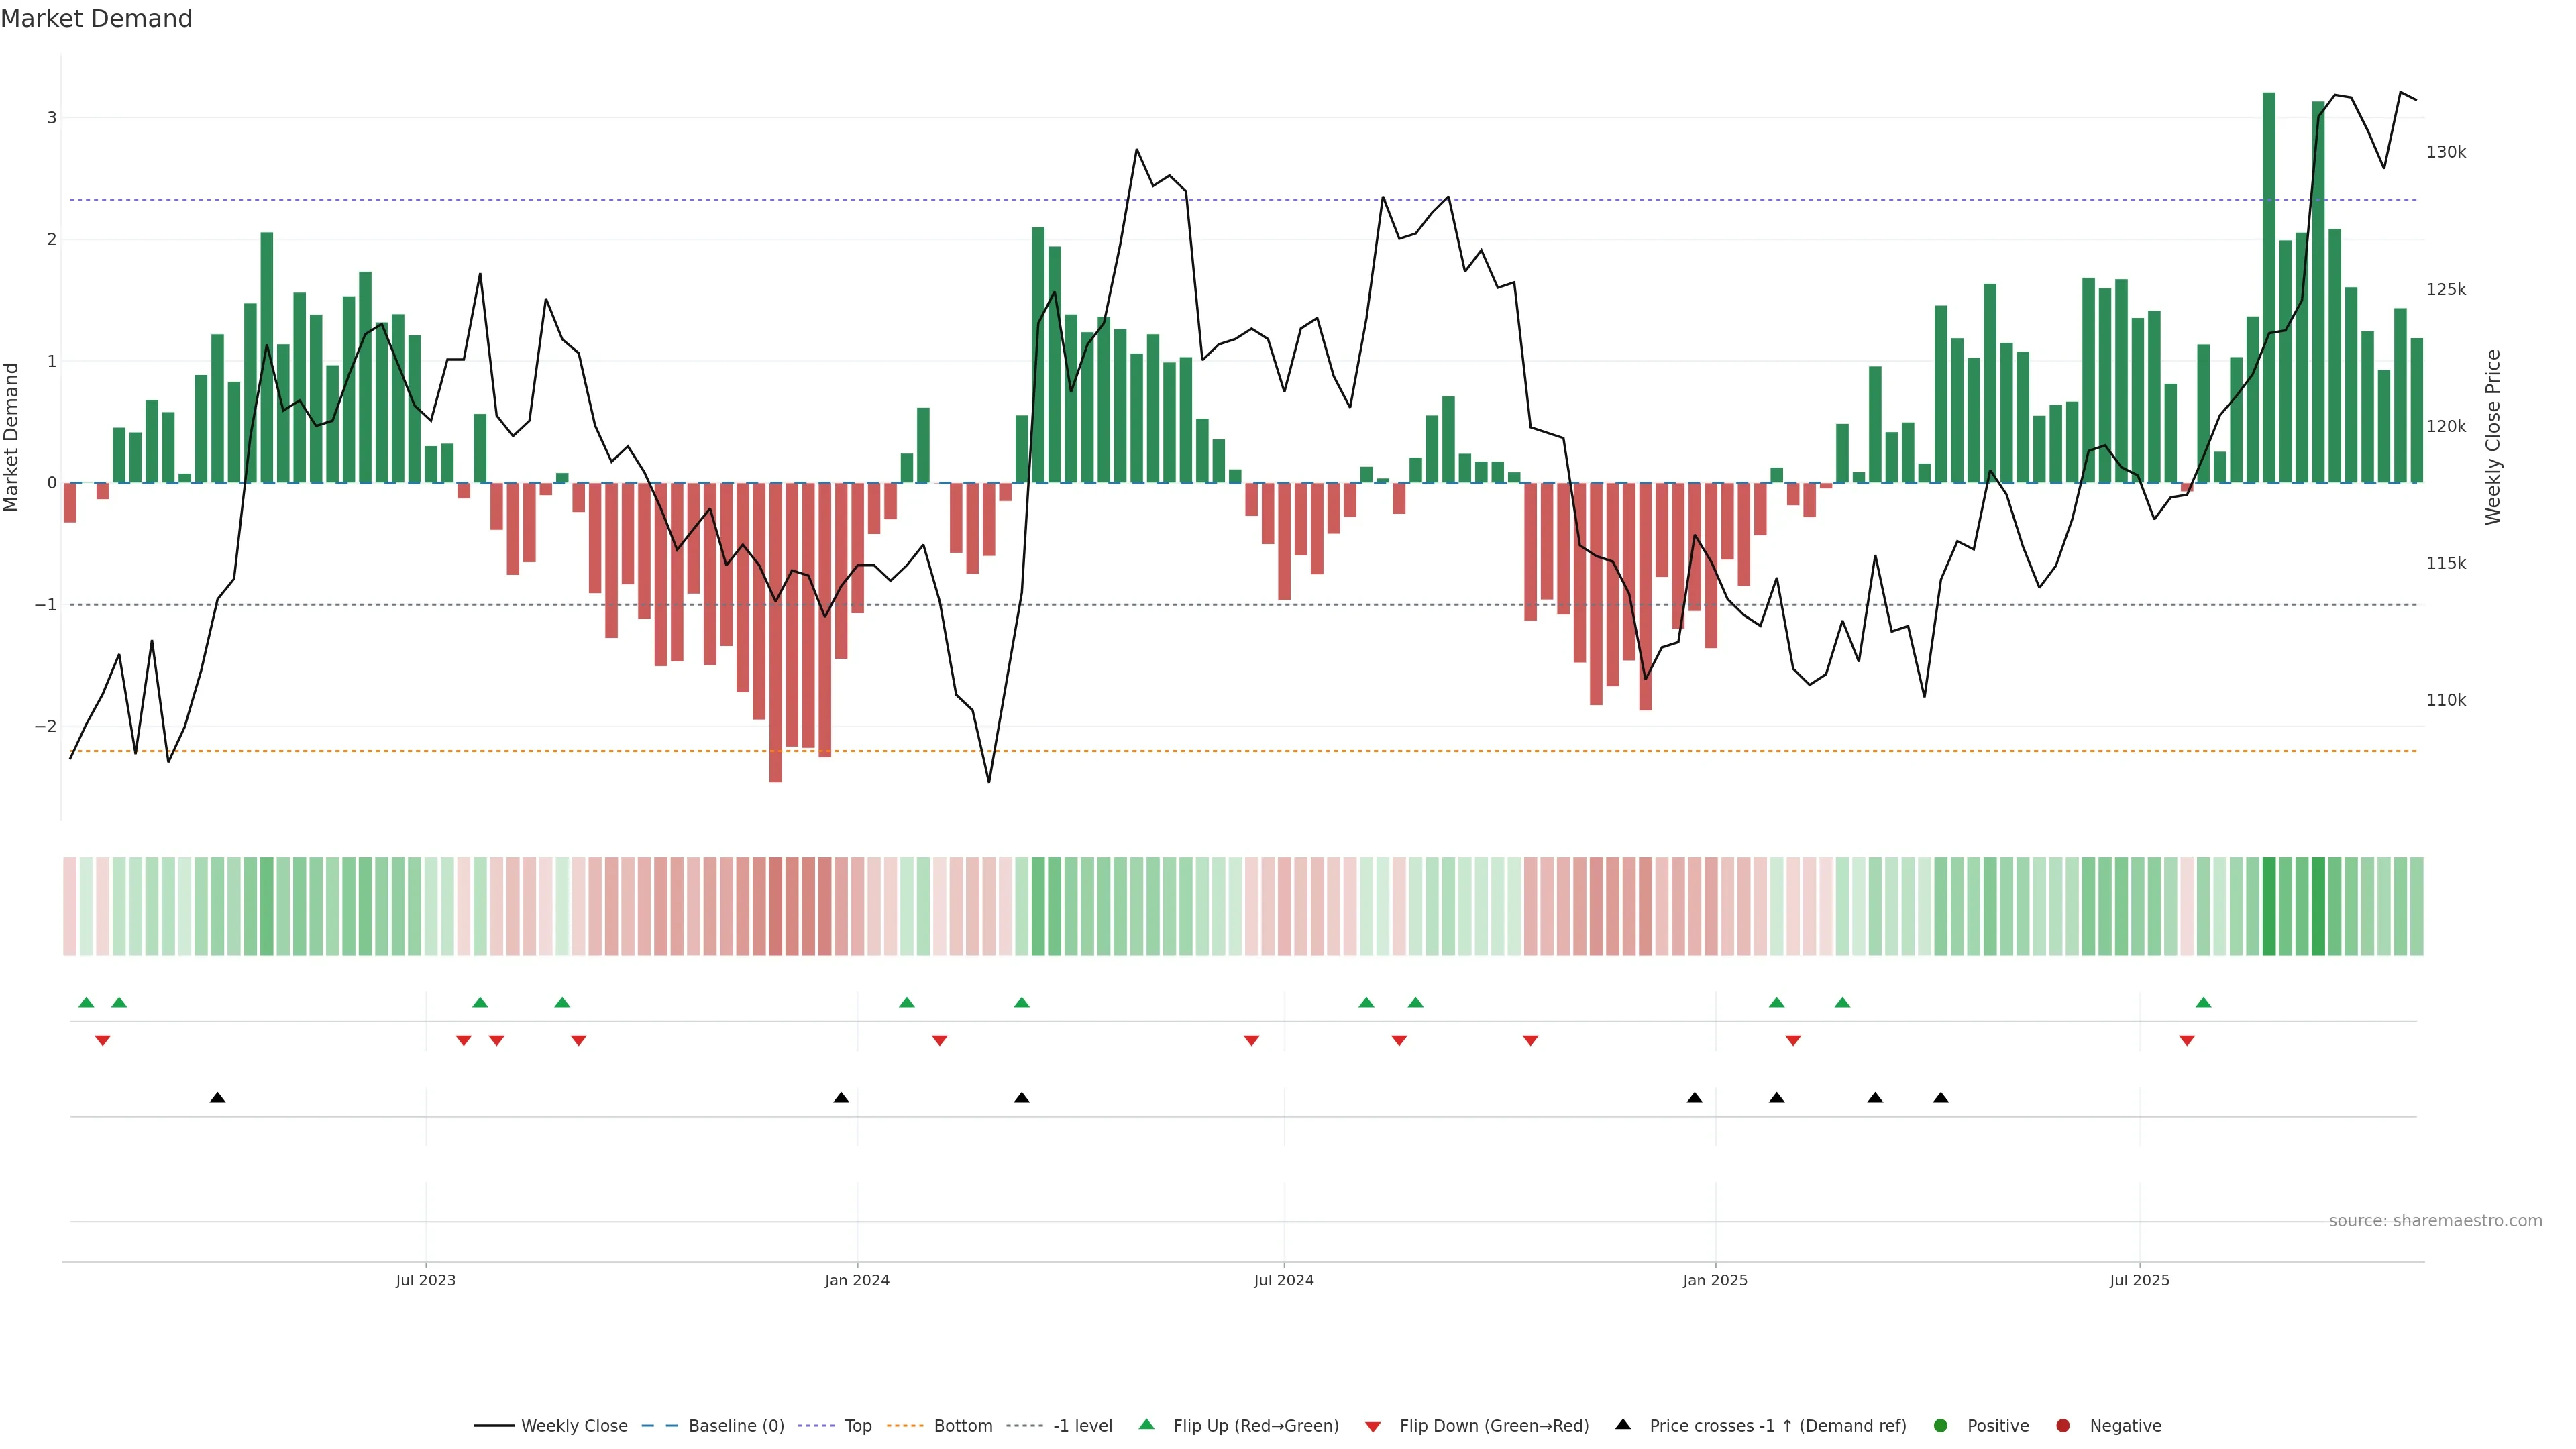The height and width of the screenshot is (1449, 2576).
Task: Click the darkest green heatmap strip cell
Action: [2269, 906]
